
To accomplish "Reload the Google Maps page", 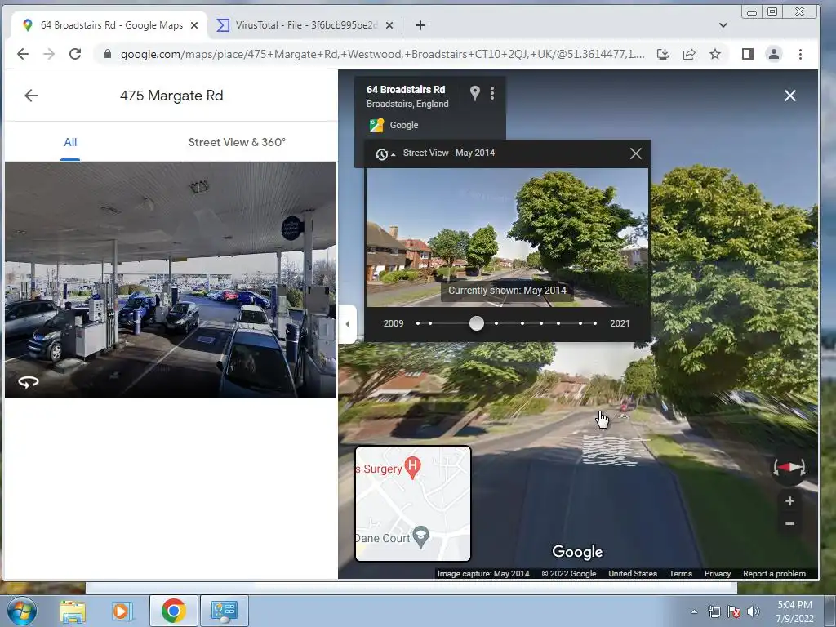I will [x=75, y=54].
